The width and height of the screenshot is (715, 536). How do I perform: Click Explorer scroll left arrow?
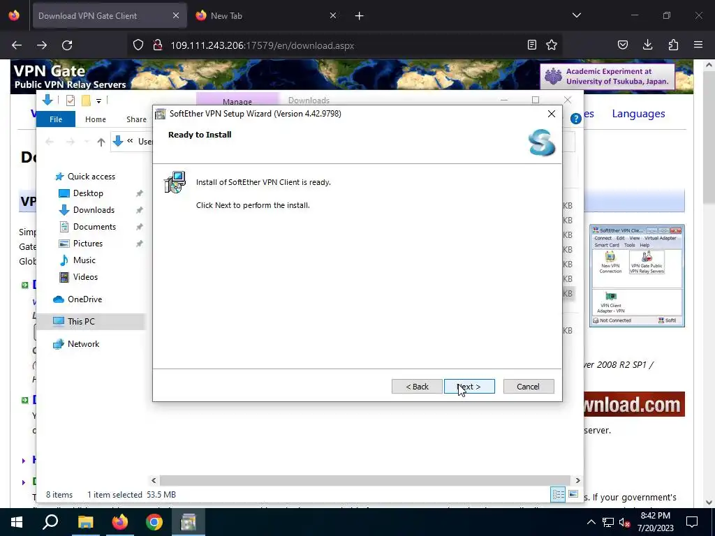[154, 480]
